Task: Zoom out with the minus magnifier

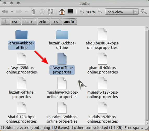Action: click(82, 12)
